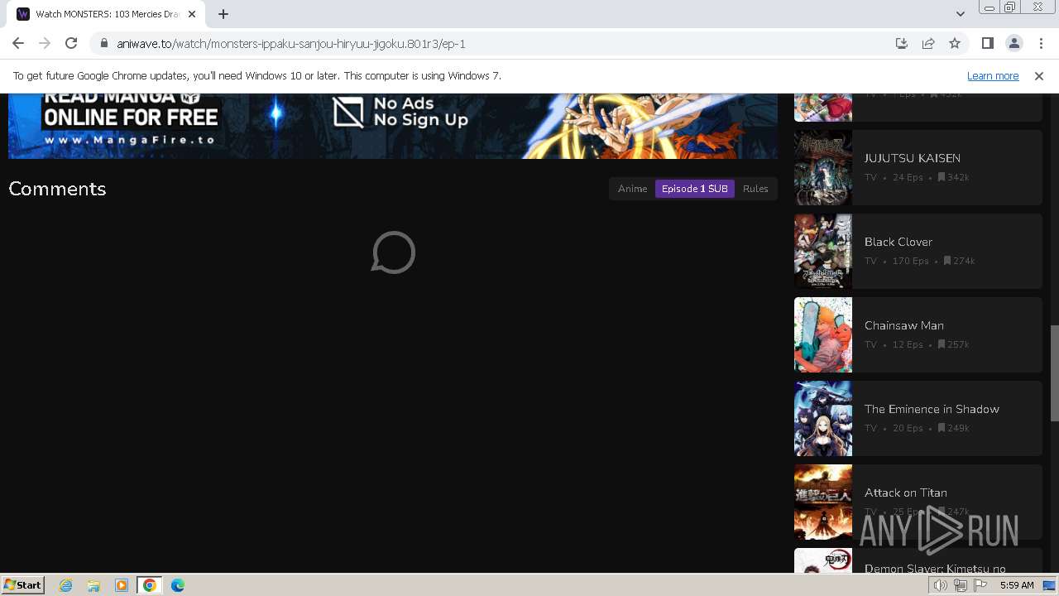1059x596 pixels.
Task: Click the Comments section heading
Action: coord(57,189)
